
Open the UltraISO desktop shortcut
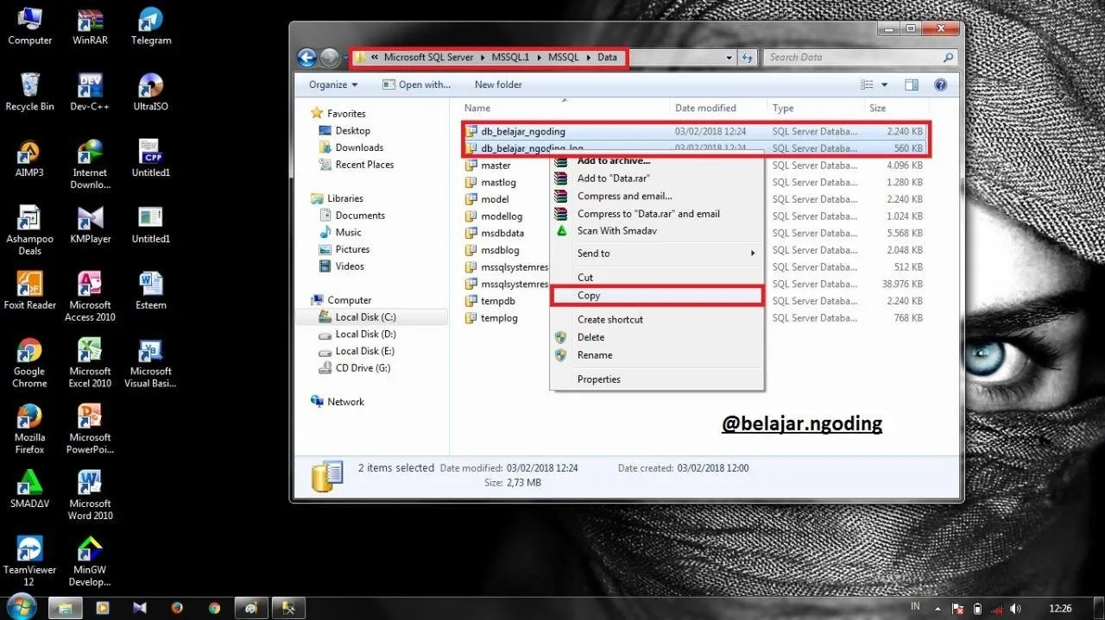pyautogui.click(x=151, y=92)
